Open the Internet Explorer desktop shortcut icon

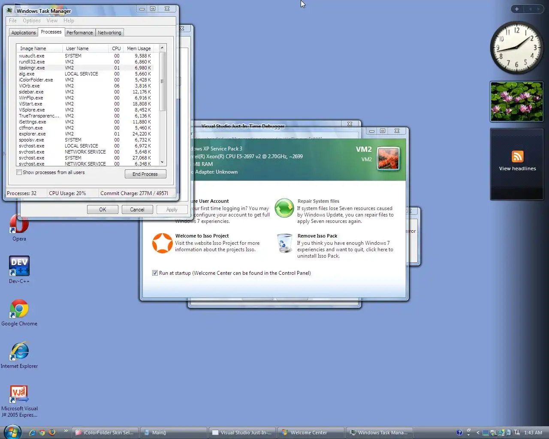click(x=19, y=351)
